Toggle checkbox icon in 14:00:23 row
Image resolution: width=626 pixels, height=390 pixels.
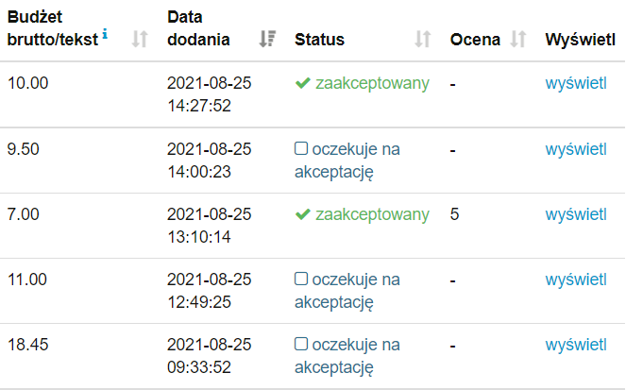[x=301, y=149]
